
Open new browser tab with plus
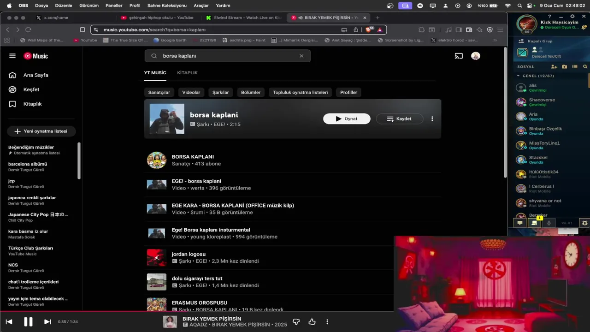pos(378,18)
